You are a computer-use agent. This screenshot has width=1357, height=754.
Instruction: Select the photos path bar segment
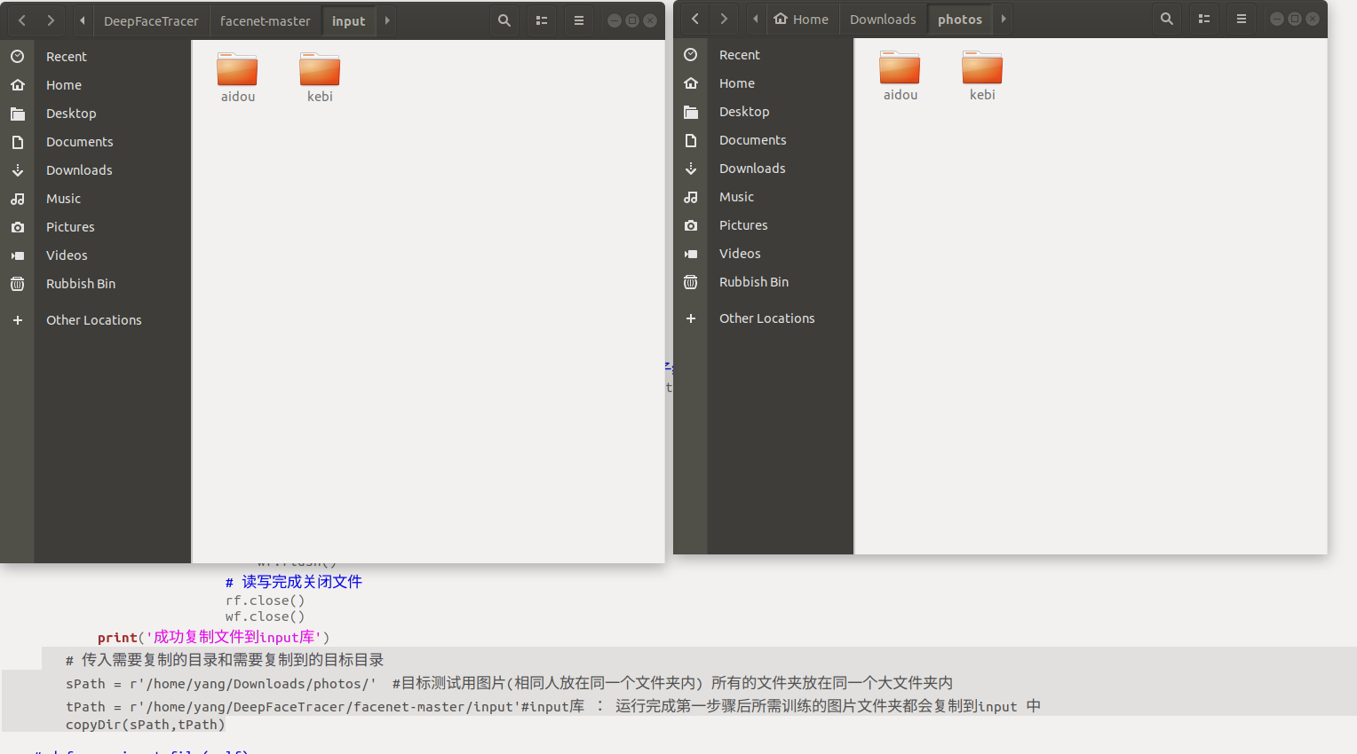(x=960, y=20)
